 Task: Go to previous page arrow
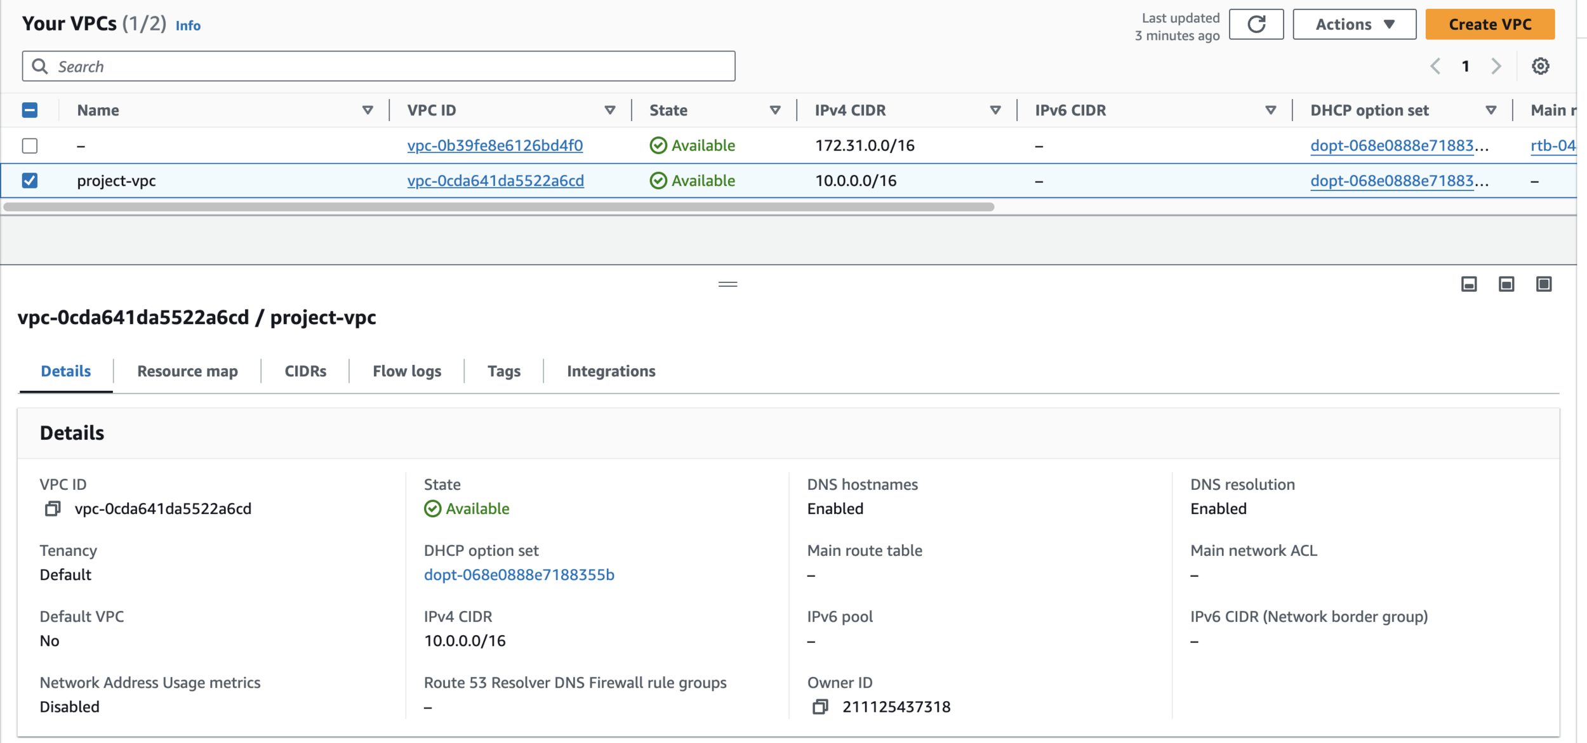[1435, 66]
